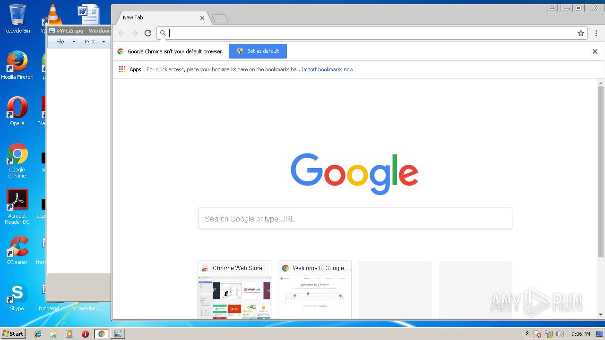Viewport: 605px width, 340px height.
Task: Go forward in Chrome
Action: click(135, 33)
